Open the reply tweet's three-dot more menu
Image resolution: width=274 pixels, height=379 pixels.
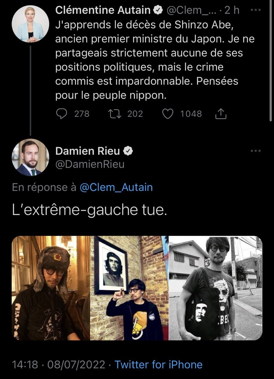tap(255, 151)
